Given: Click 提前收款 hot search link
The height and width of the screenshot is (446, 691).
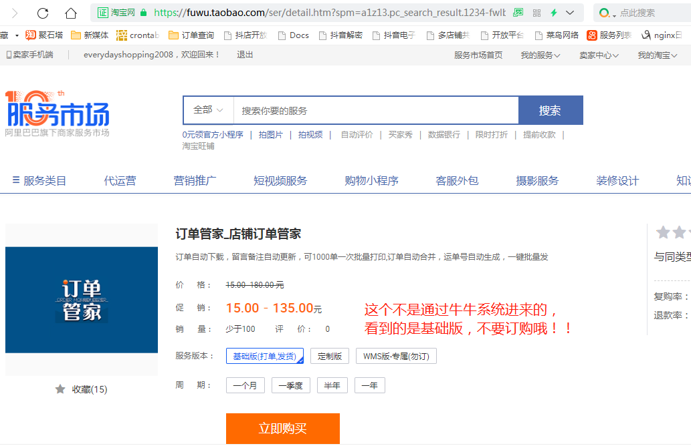Looking at the screenshot, I should [x=539, y=135].
